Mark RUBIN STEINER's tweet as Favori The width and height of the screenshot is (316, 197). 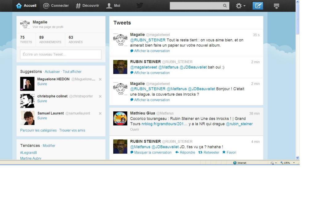tap(229, 152)
